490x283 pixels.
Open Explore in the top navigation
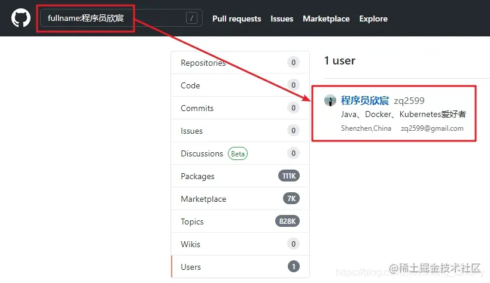click(373, 19)
